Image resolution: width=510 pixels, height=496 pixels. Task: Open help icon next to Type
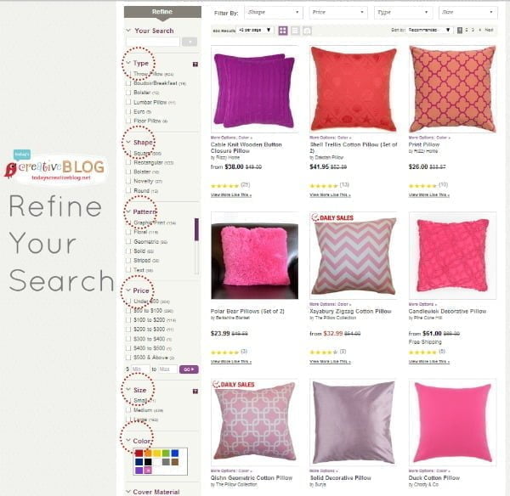tap(195, 65)
